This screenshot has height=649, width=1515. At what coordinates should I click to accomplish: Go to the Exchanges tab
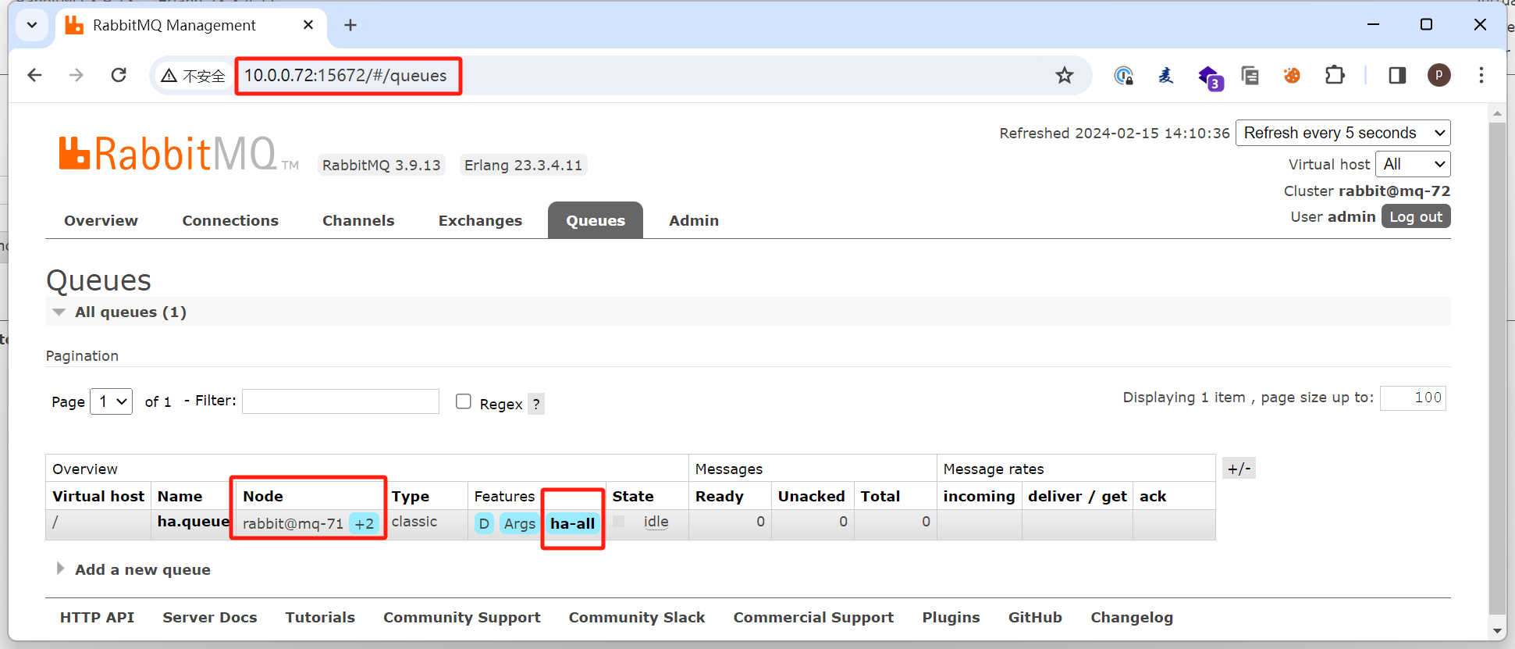tap(480, 220)
